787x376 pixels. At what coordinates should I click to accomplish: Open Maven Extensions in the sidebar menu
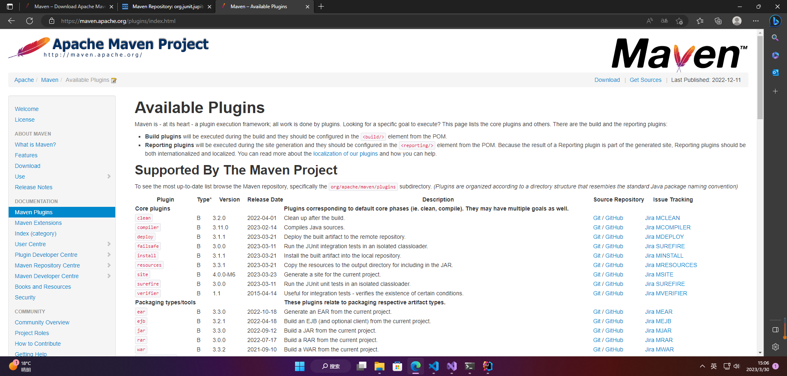pyautogui.click(x=38, y=223)
